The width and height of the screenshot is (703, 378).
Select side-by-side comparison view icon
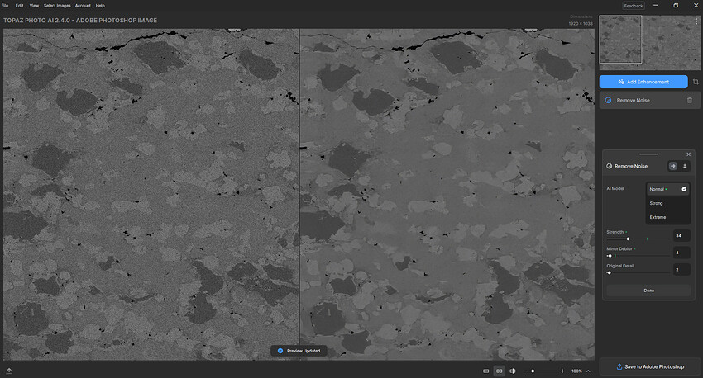[499, 371]
